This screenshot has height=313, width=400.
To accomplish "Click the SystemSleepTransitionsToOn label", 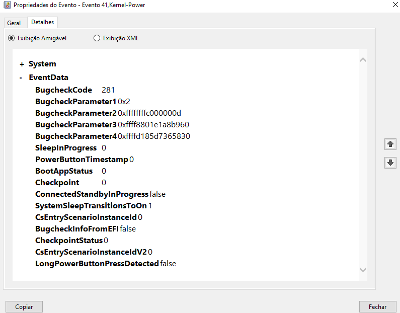I will click(91, 206).
